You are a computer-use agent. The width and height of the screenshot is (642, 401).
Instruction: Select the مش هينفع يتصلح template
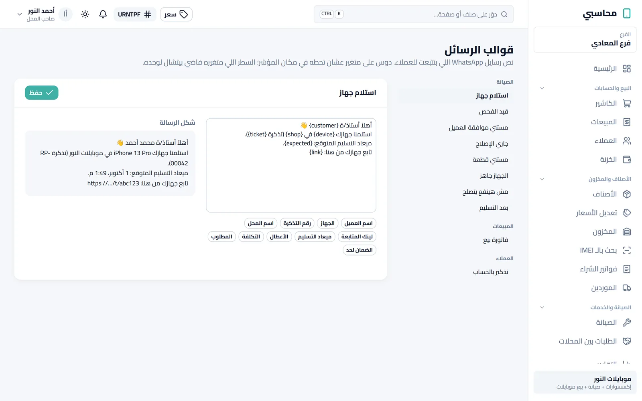tap(456, 192)
